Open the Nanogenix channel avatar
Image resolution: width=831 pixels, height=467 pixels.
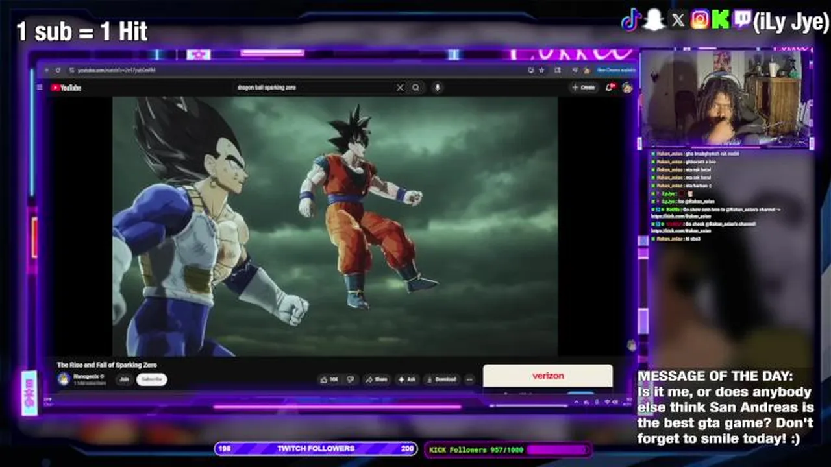click(x=64, y=379)
